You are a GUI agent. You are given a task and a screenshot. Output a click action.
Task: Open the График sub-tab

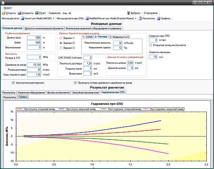coord(23,97)
